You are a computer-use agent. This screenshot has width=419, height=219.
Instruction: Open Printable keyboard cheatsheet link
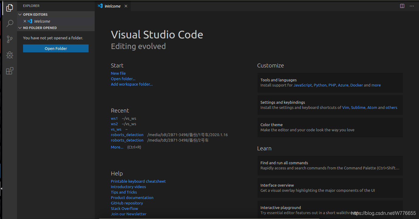[138, 181]
